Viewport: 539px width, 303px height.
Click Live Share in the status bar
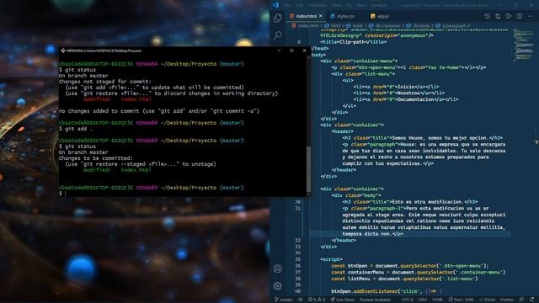[x=342, y=300]
